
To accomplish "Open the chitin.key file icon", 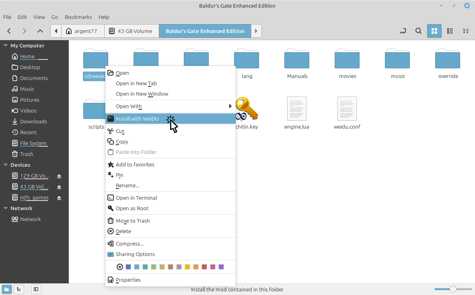I will [x=247, y=109].
